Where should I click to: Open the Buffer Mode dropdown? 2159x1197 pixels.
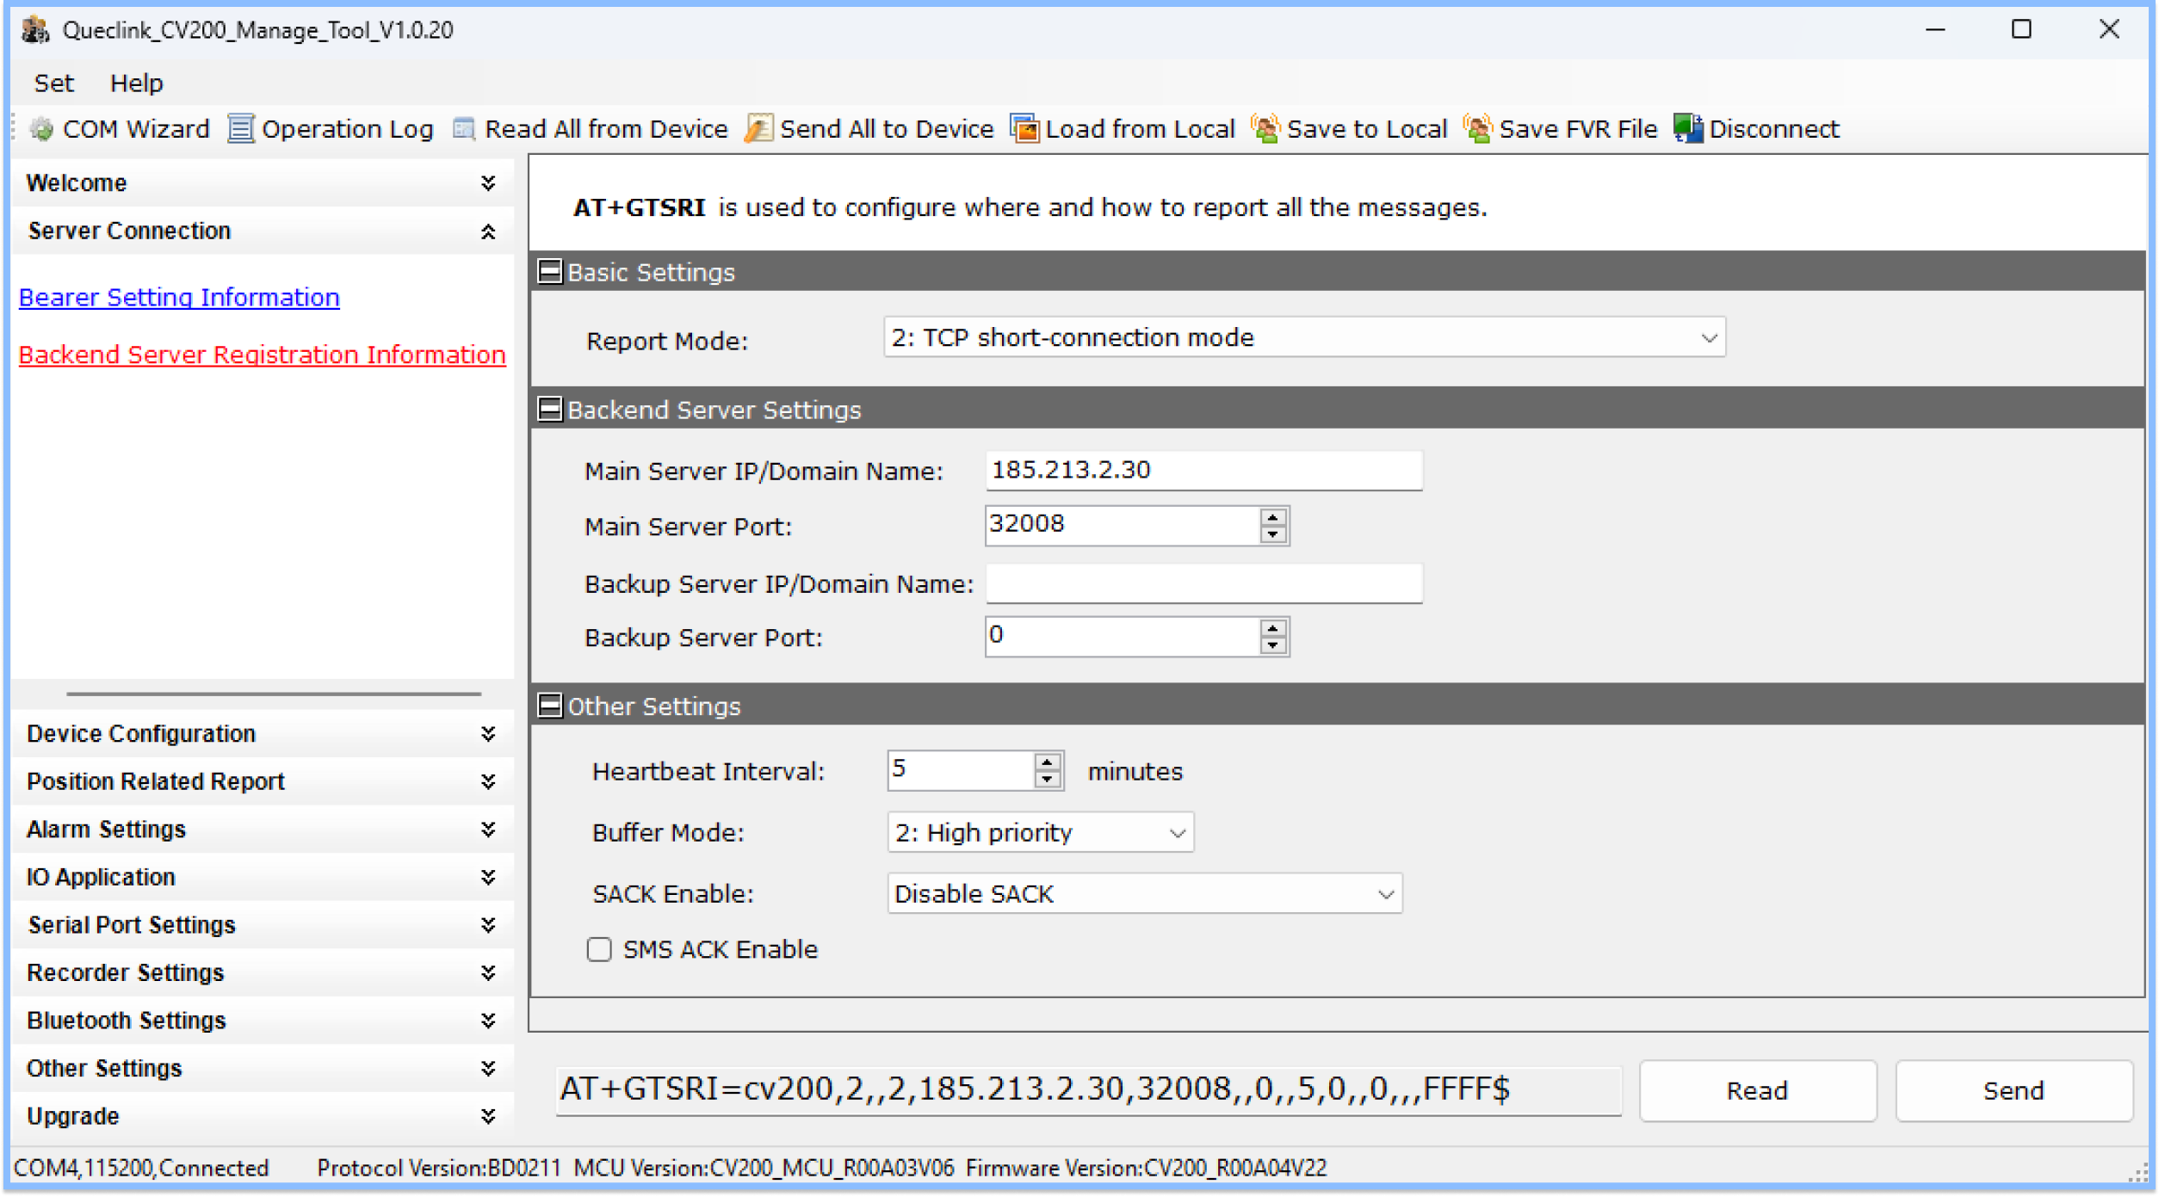click(1040, 832)
